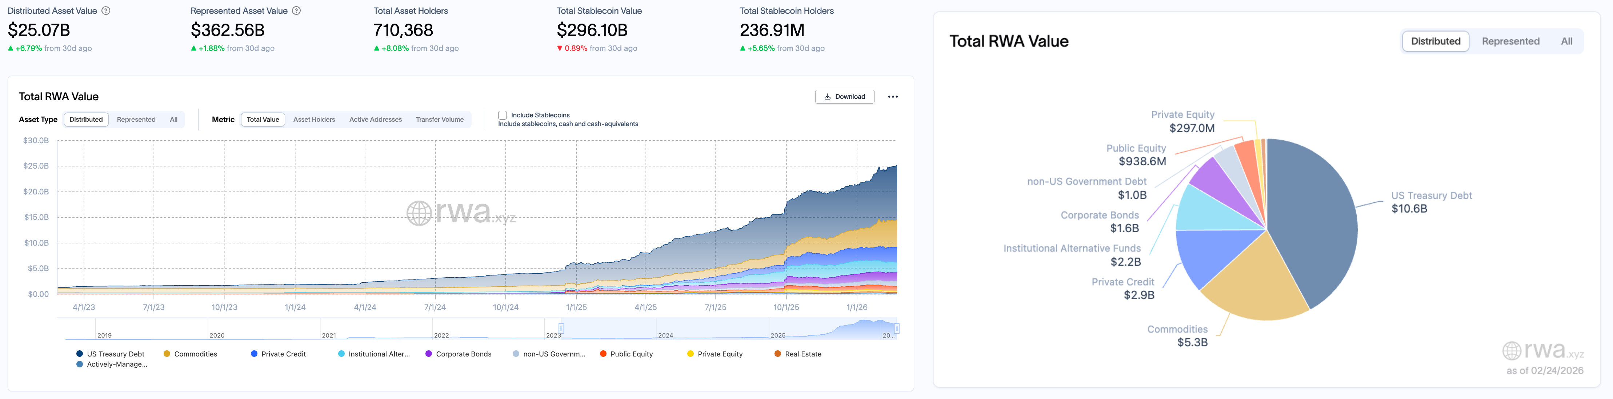The width and height of the screenshot is (1613, 399).
Task: Enable the Include Stablecoins checkbox
Action: click(x=502, y=115)
